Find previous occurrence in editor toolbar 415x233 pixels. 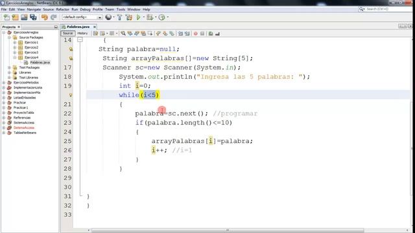pyautogui.click(x=130, y=34)
